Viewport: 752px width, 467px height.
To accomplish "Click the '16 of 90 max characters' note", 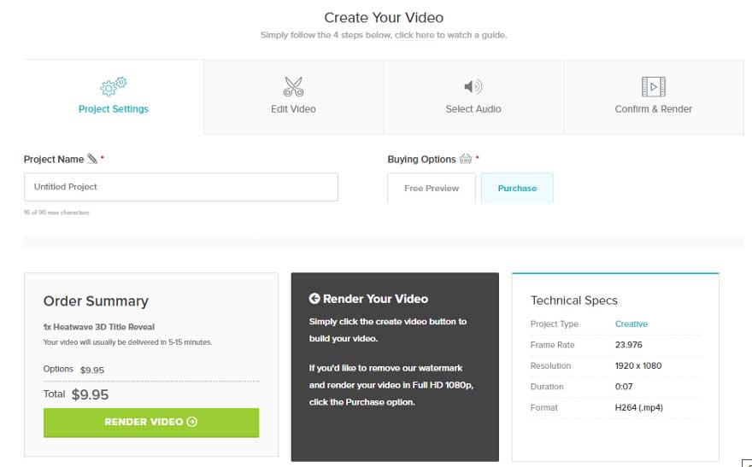I will point(56,213).
